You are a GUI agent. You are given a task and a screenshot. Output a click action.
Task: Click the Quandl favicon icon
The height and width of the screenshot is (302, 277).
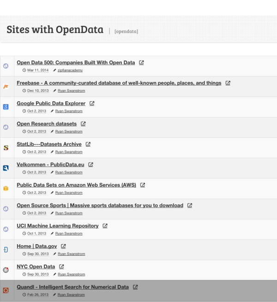(6, 290)
